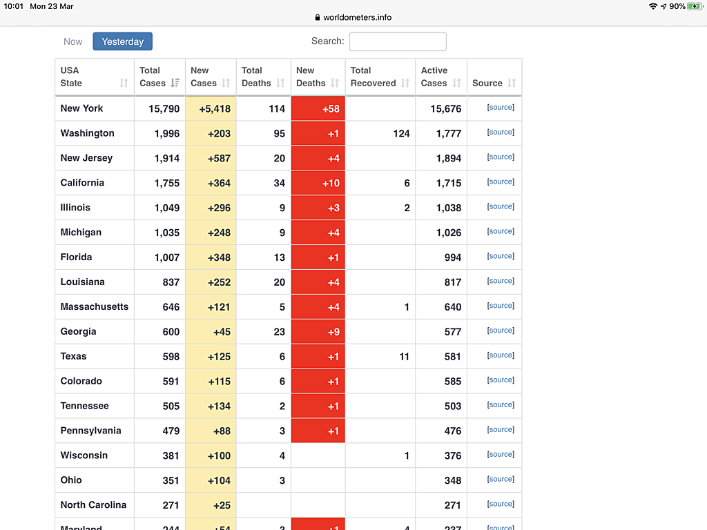Open the source link for Tennessee

point(501,404)
